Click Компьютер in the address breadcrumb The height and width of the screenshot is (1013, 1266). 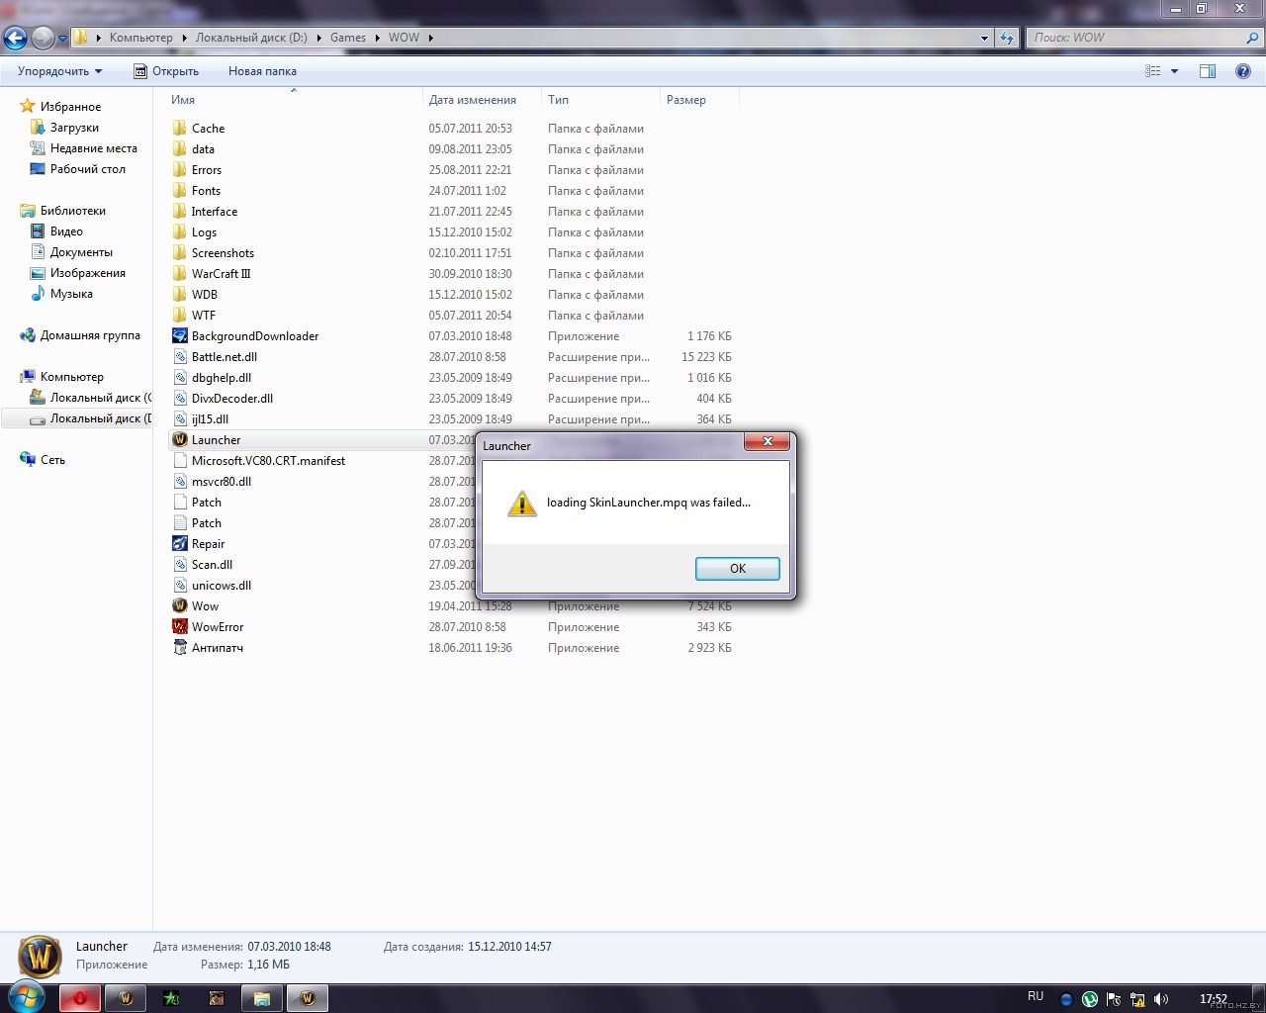[x=140, y=38]
